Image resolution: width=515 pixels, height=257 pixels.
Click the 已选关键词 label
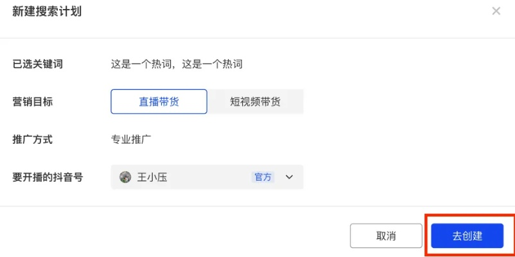(38, 64)
